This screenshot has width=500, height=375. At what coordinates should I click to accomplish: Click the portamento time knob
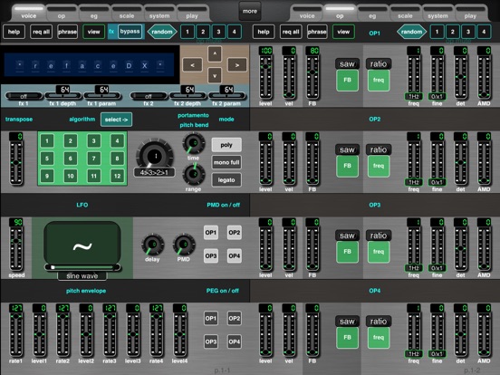[194, 143]
